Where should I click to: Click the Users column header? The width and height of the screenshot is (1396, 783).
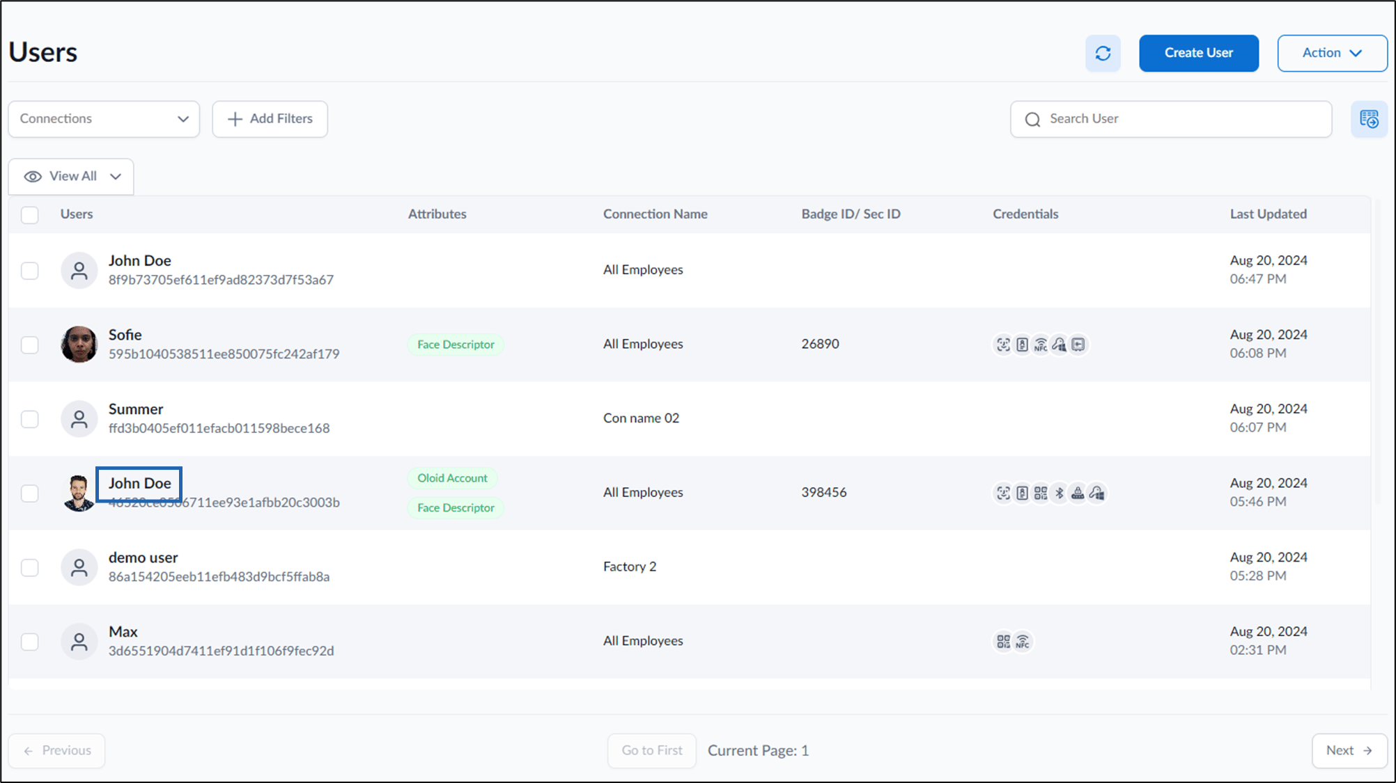(x=76, y=214)
